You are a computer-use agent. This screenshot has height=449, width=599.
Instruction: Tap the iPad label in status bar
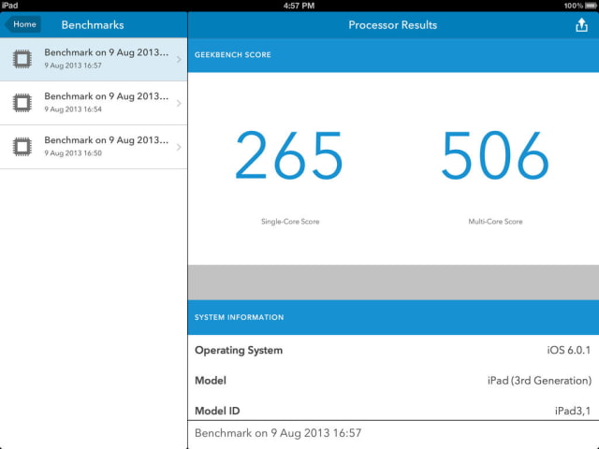9,6
